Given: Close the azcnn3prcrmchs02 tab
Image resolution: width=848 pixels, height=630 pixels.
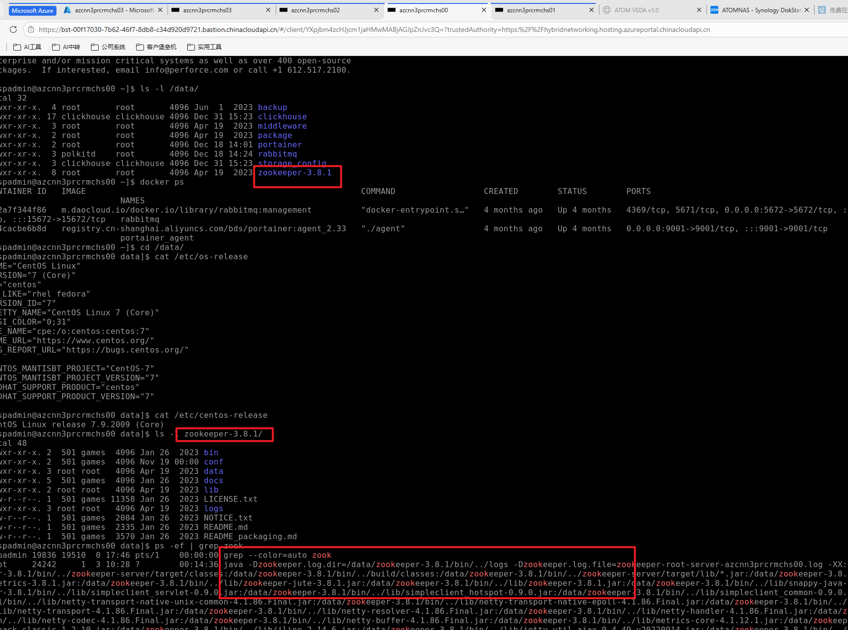Looking at the screenshot, I should tap(376, 10).
